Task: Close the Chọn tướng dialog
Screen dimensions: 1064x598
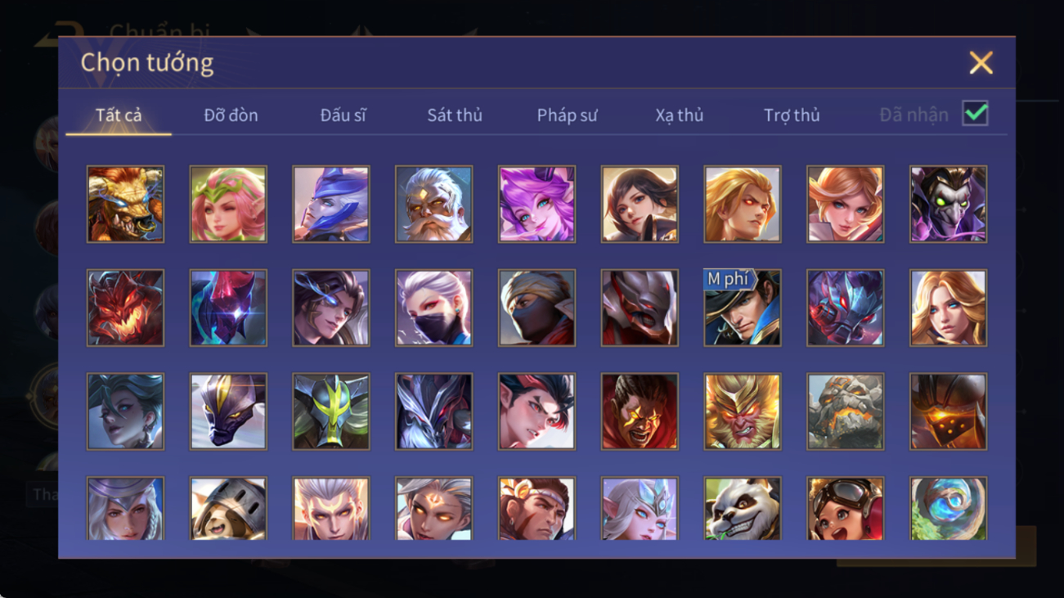Action: (981, 63)
